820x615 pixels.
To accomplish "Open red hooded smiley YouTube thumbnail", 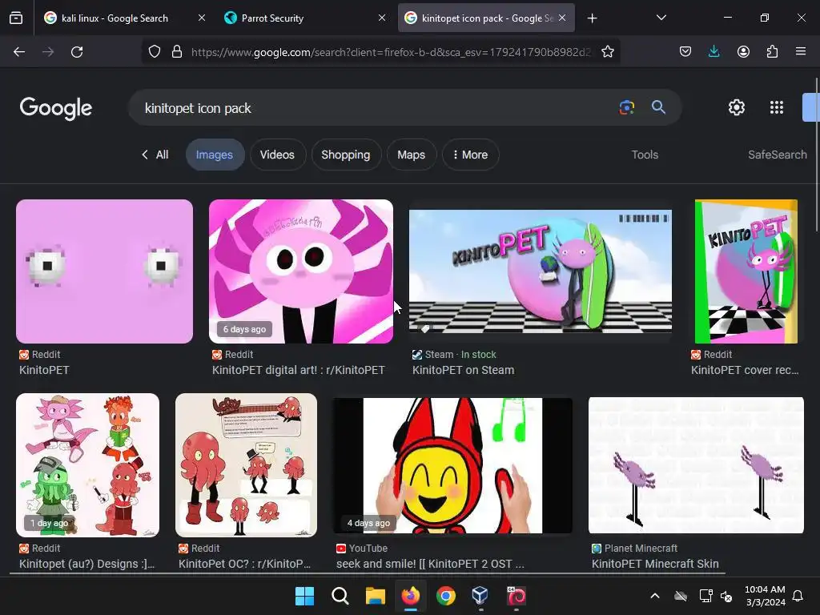I will 453,465.
